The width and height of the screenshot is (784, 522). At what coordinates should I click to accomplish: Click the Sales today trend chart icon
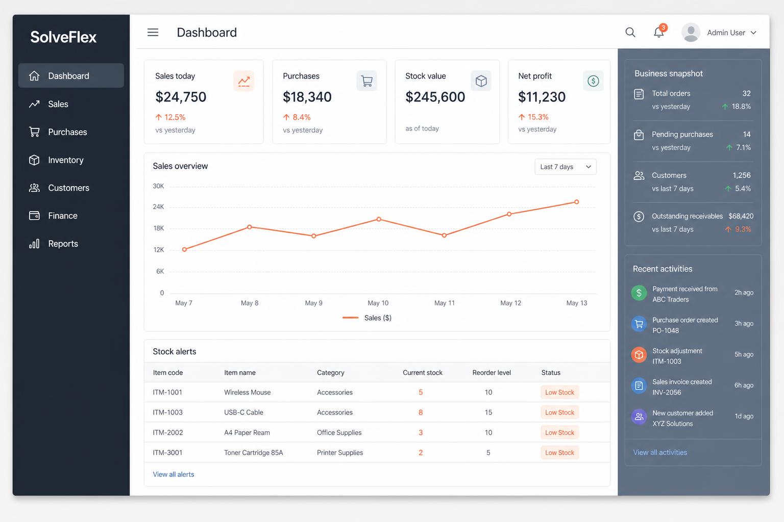click(244, 81)
